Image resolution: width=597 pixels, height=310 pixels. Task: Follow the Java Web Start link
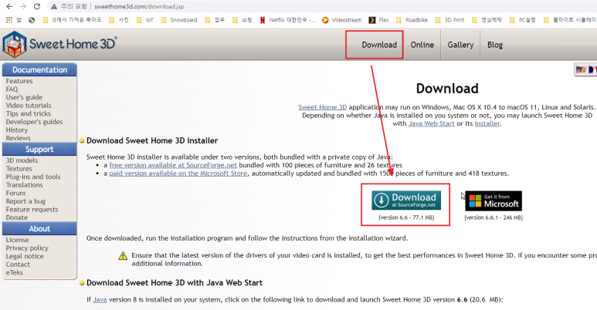[432, 123]
